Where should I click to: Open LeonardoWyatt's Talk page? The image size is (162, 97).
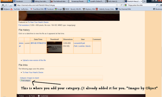(x=76, y=46)
